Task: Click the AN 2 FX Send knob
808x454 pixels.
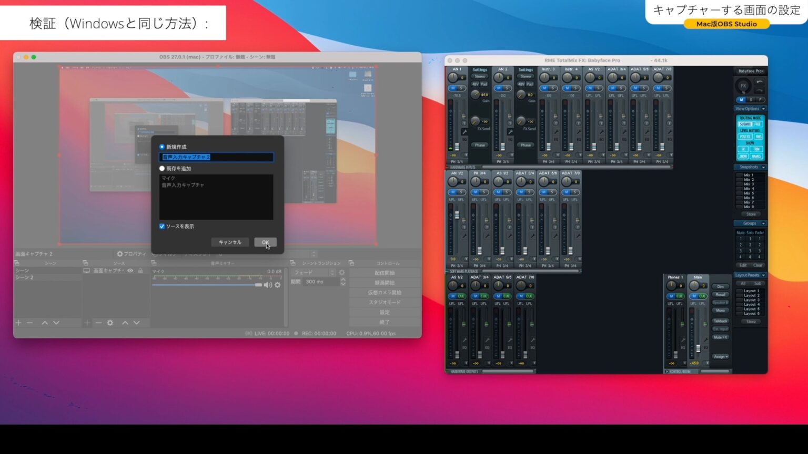Action: (x=521, y=121)
